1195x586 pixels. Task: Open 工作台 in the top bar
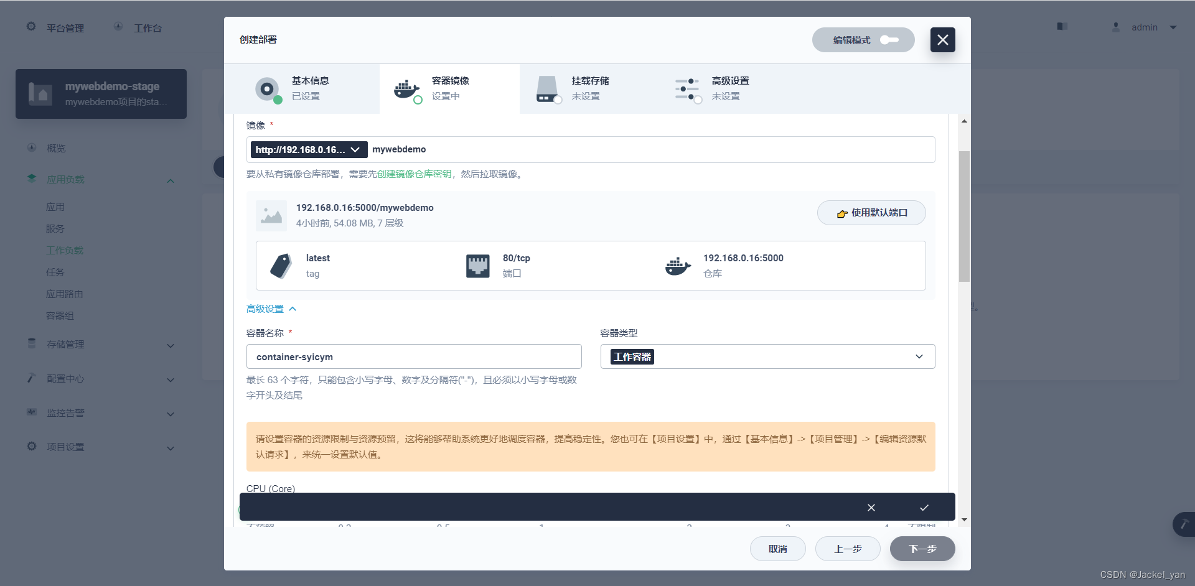click(x=148, y=28)
